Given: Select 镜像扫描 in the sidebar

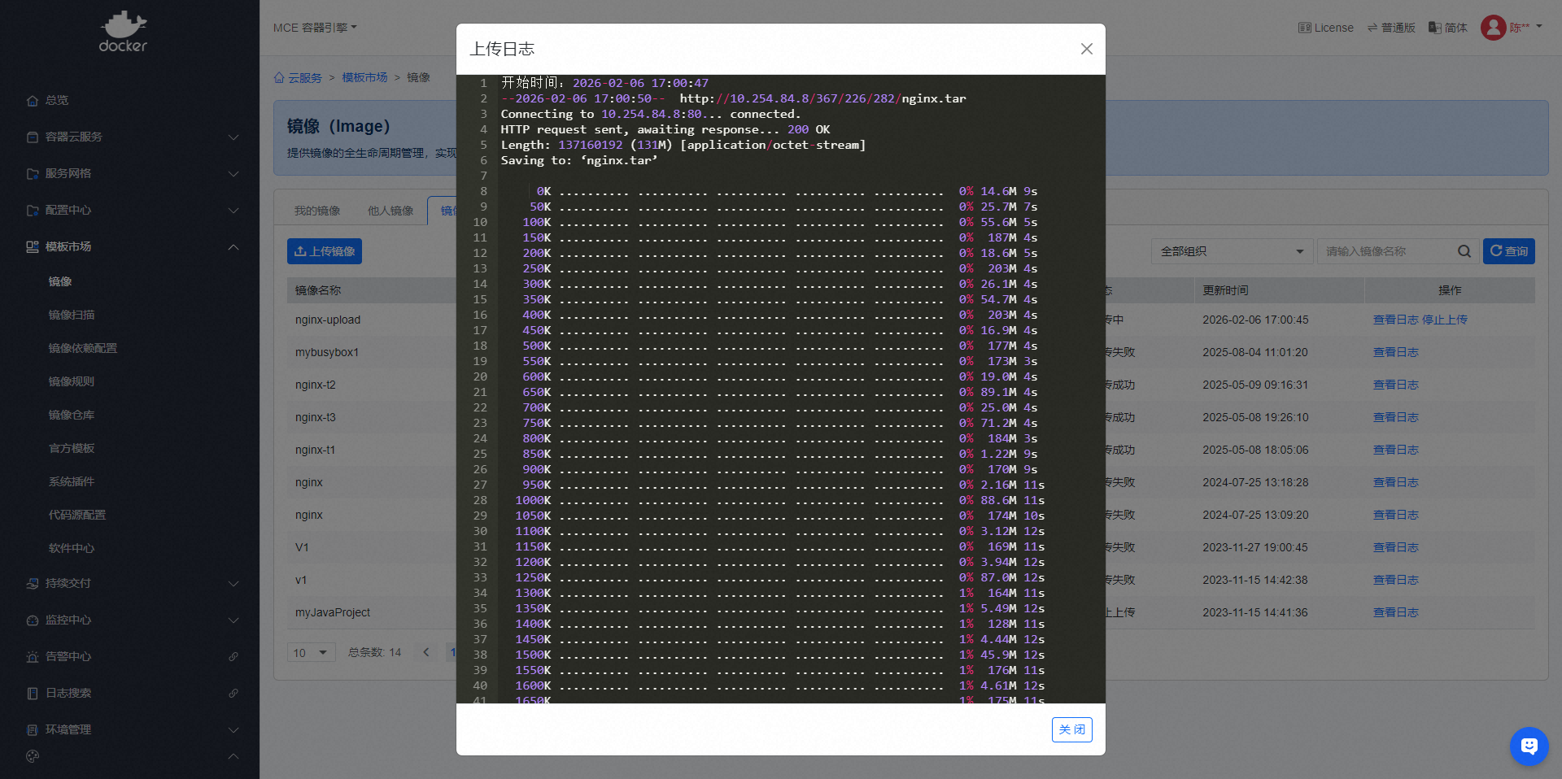Looking at the screenshot, I should click(72, 315).
